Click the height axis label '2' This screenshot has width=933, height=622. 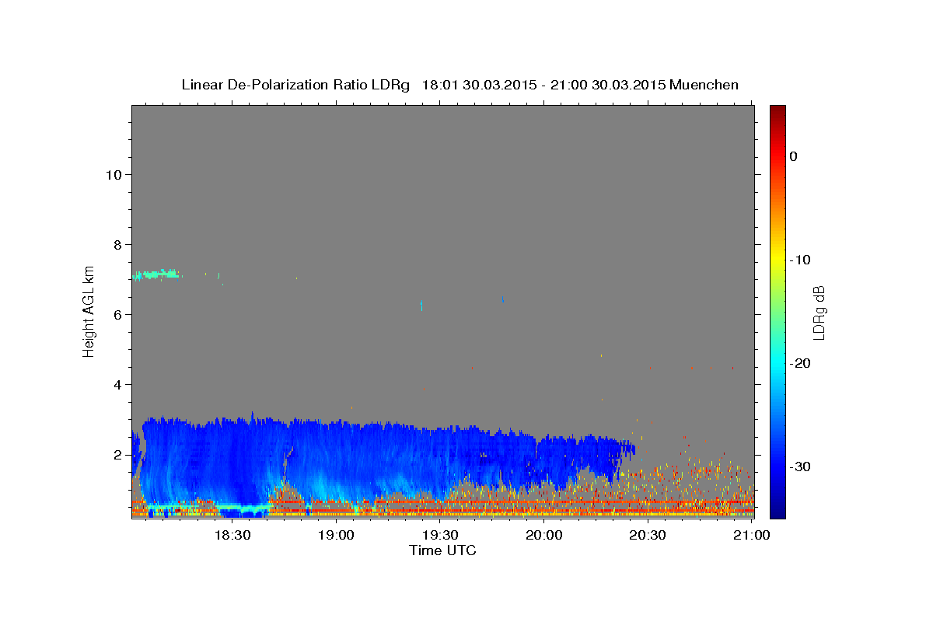pyautogui.click(x=117, y=454)
